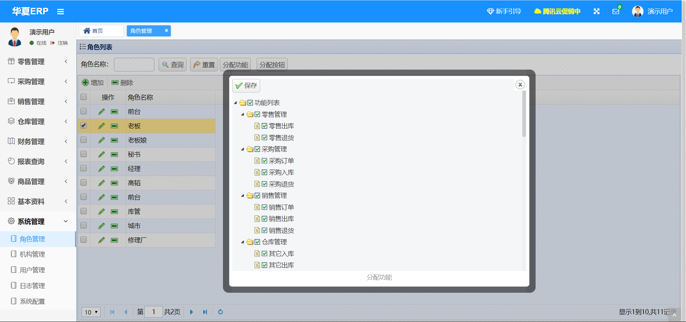Image resolution: width=686 pixels, height=322 pixels.
Task: Click the delete icon for 库管 row
Action: pos(114,212)
